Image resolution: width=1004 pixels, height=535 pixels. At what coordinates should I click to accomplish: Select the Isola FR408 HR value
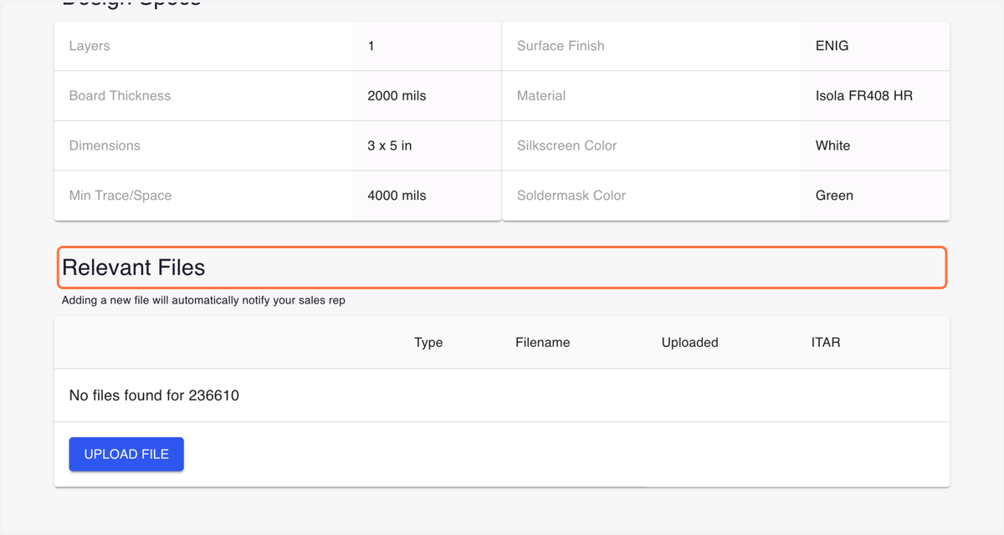tap(864, 96)
